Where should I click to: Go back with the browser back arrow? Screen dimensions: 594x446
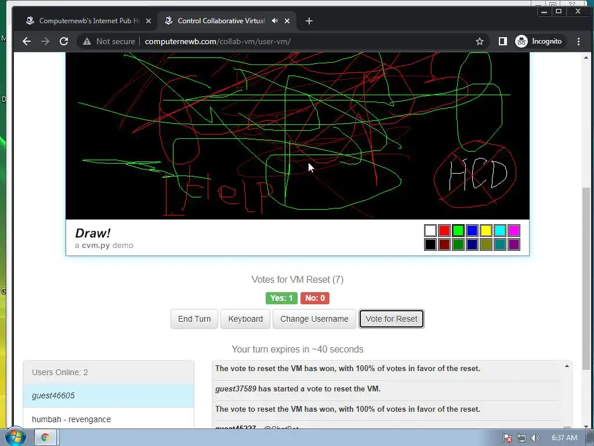(27, 41)
